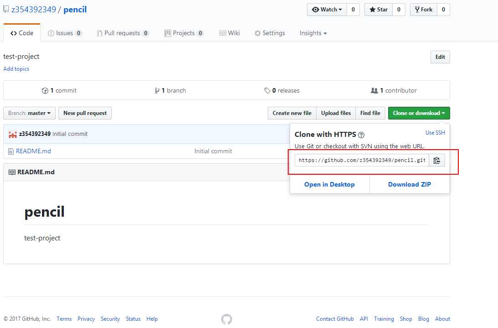Click the pencil heading in README
This screenshot has height=328, width=498.
(x=45, y=212)
